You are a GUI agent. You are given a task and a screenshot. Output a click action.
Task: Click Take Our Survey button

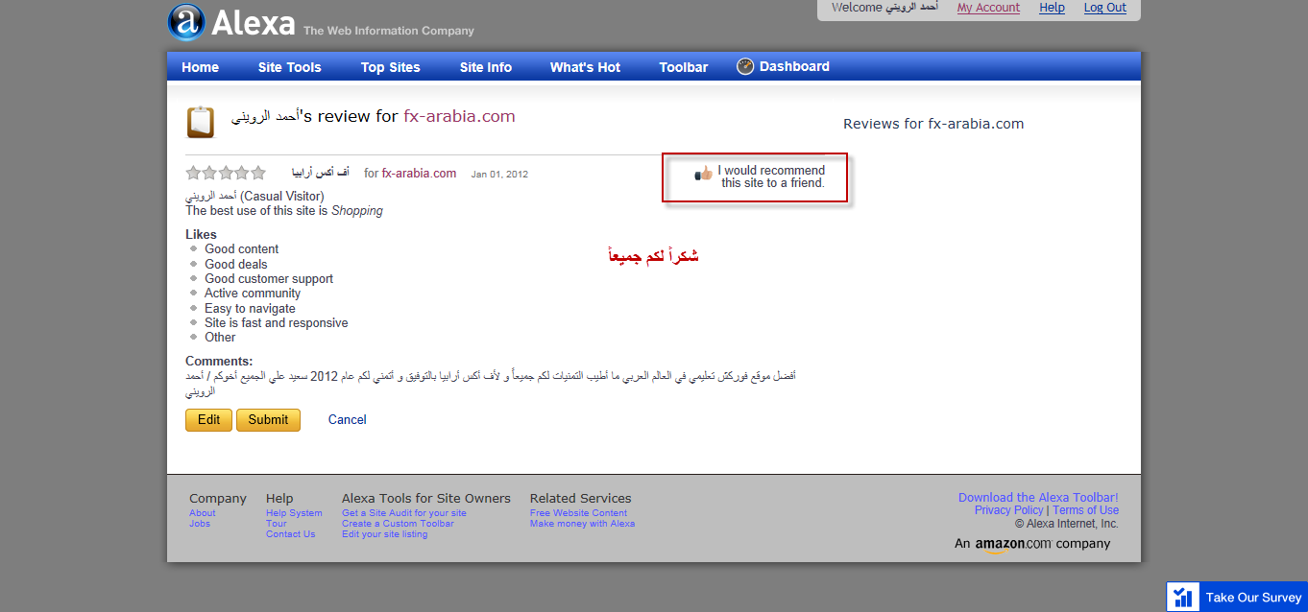[1237, 597]
